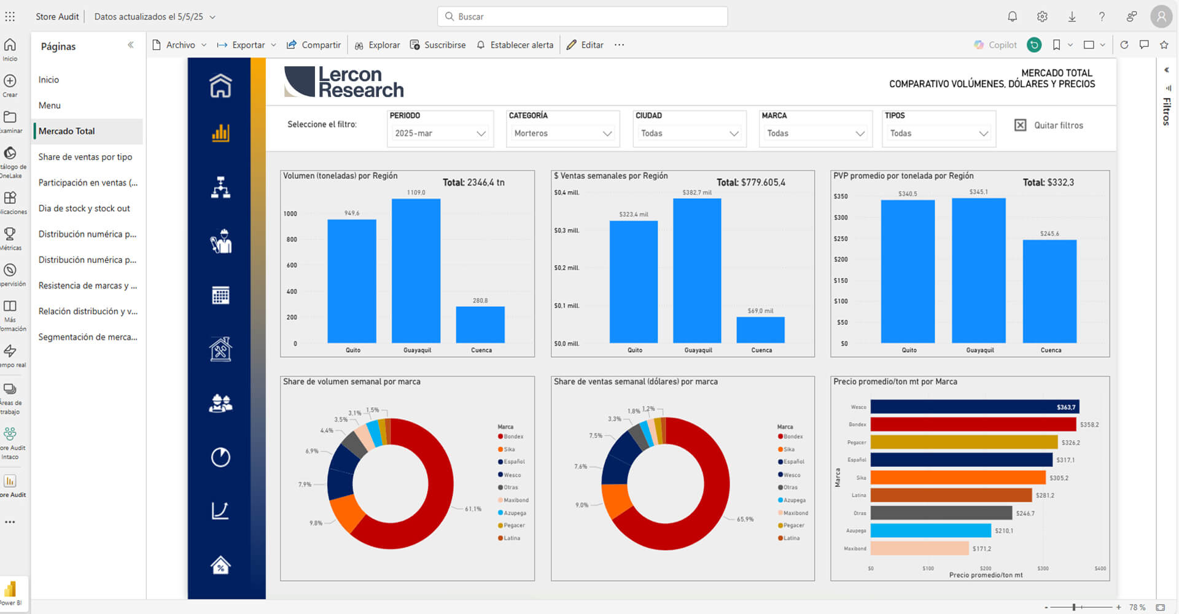
Task: Adjust the zoom slider at bottom right
Action: point(1074,607)
